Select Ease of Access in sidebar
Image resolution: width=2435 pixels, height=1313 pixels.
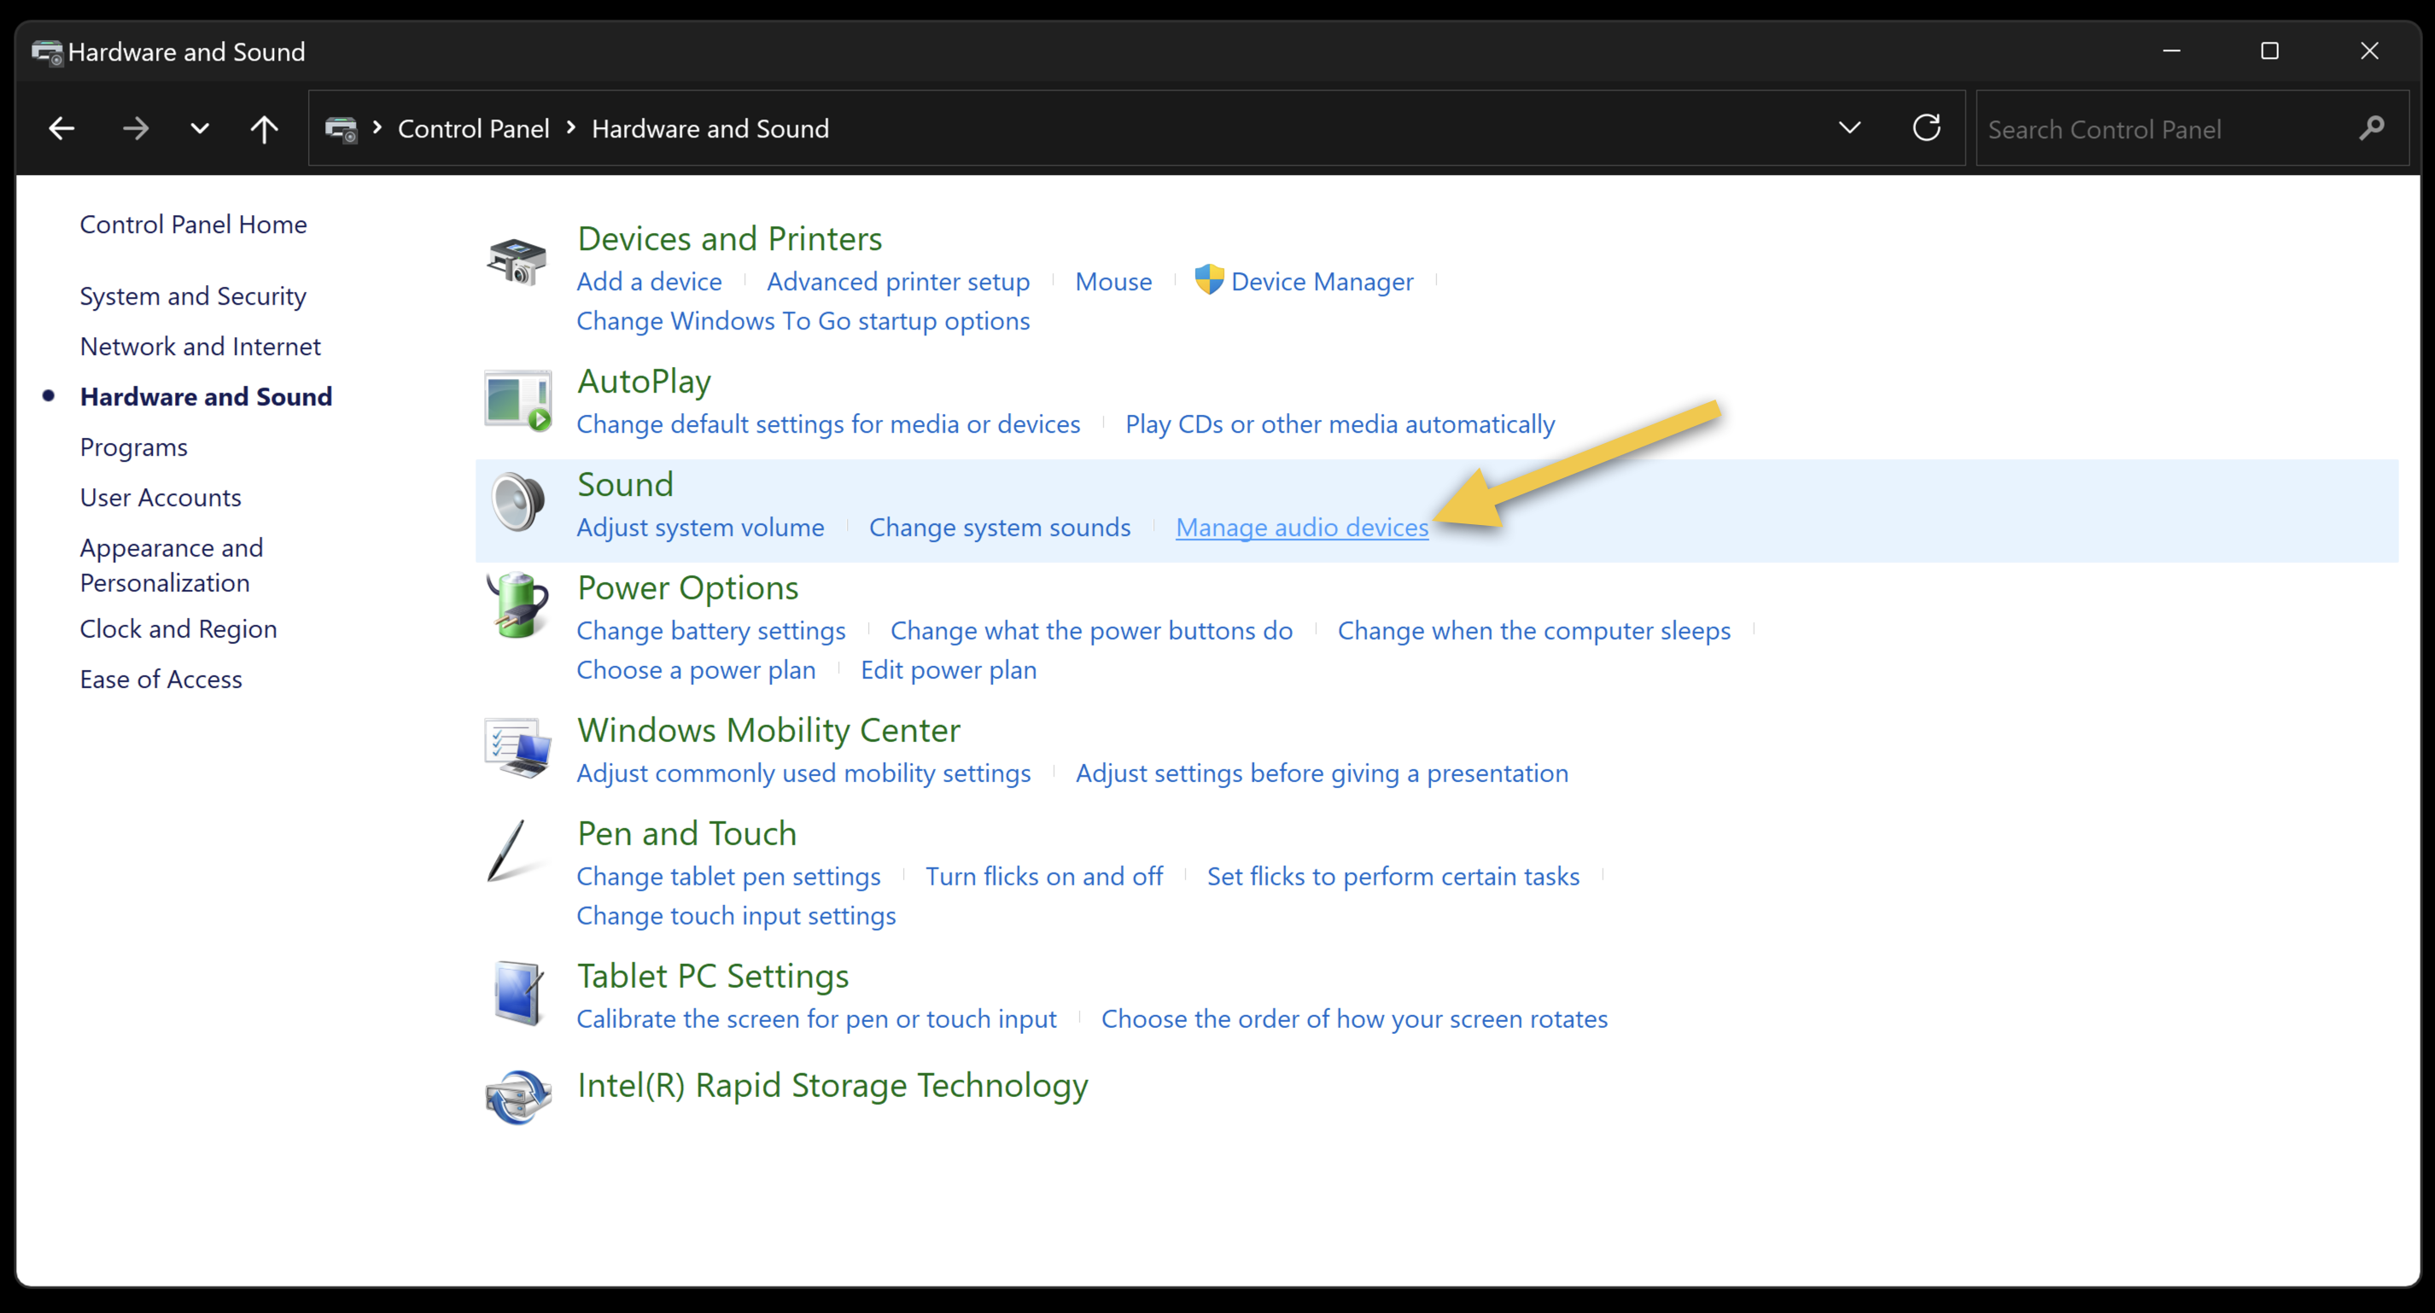(161, 679)
